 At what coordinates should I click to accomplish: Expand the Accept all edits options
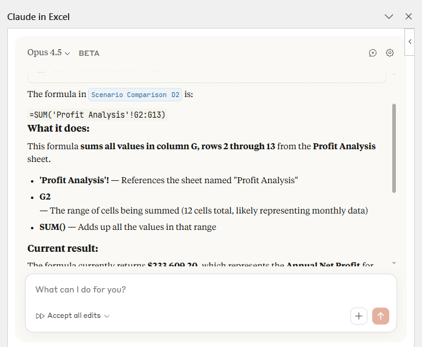[x=107, y=316]
